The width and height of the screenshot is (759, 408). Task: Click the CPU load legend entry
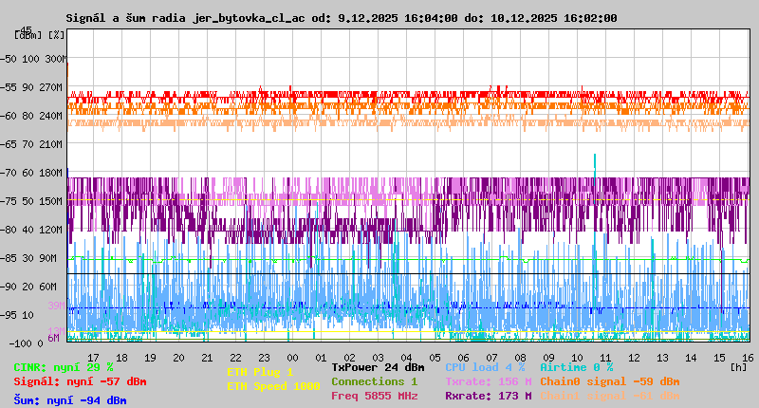point(485,367)
